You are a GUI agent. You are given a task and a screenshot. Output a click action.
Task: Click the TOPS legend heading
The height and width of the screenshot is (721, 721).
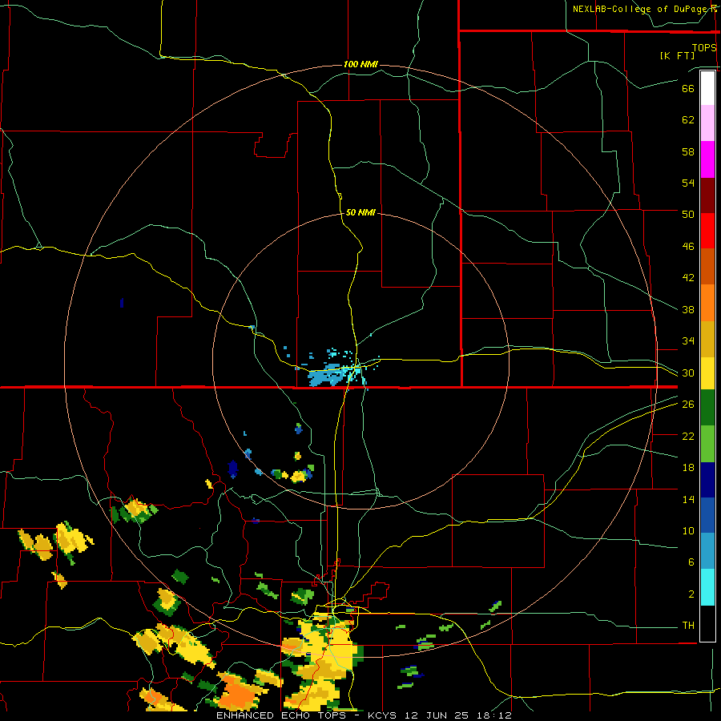[x=704, y=47]
